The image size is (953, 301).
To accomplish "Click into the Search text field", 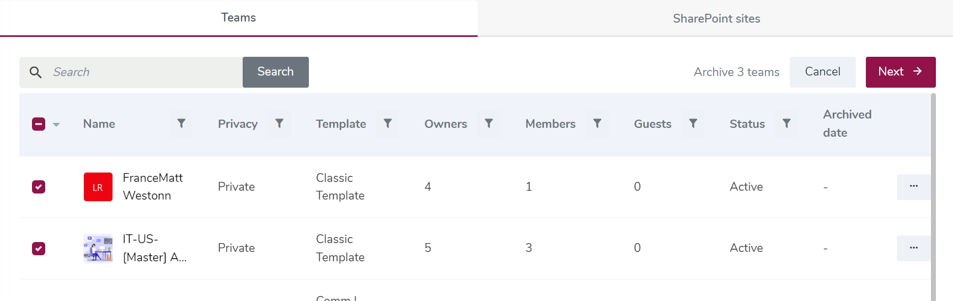I will (143, 72).
